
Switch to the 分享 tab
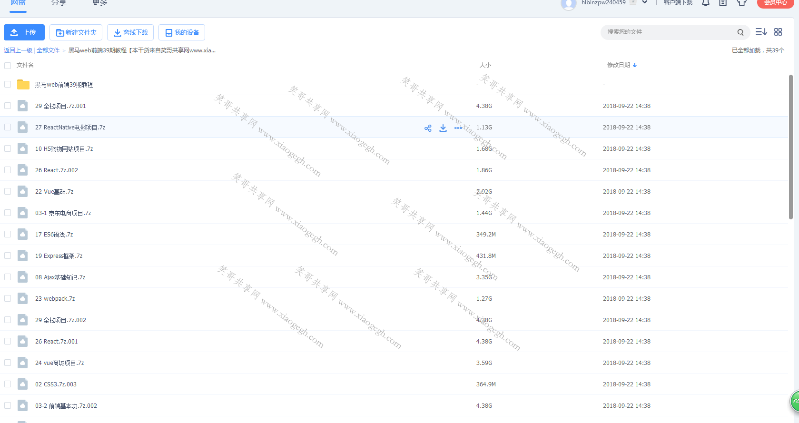[x=59, y=3]
